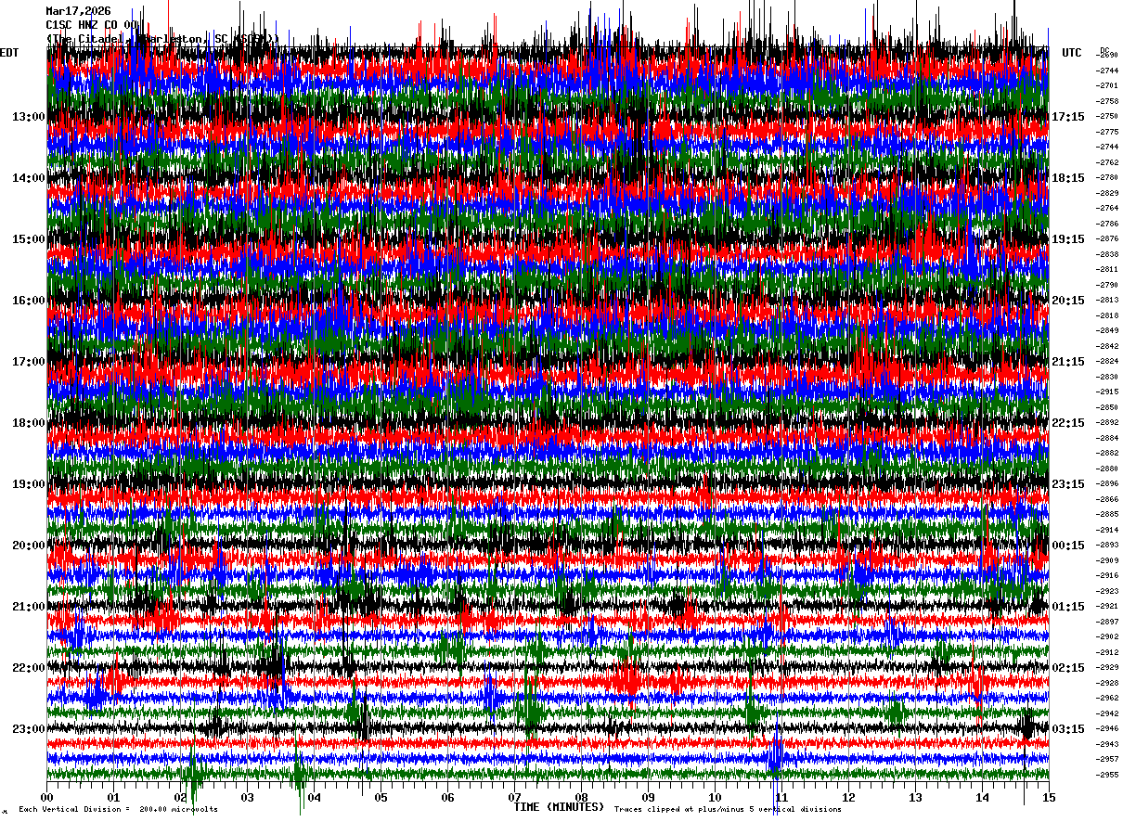Image resolution: width=1123 pixels, height=822 pixels.
Task: Select the DC offset value -2914
Action: (x=1108, y=531)
